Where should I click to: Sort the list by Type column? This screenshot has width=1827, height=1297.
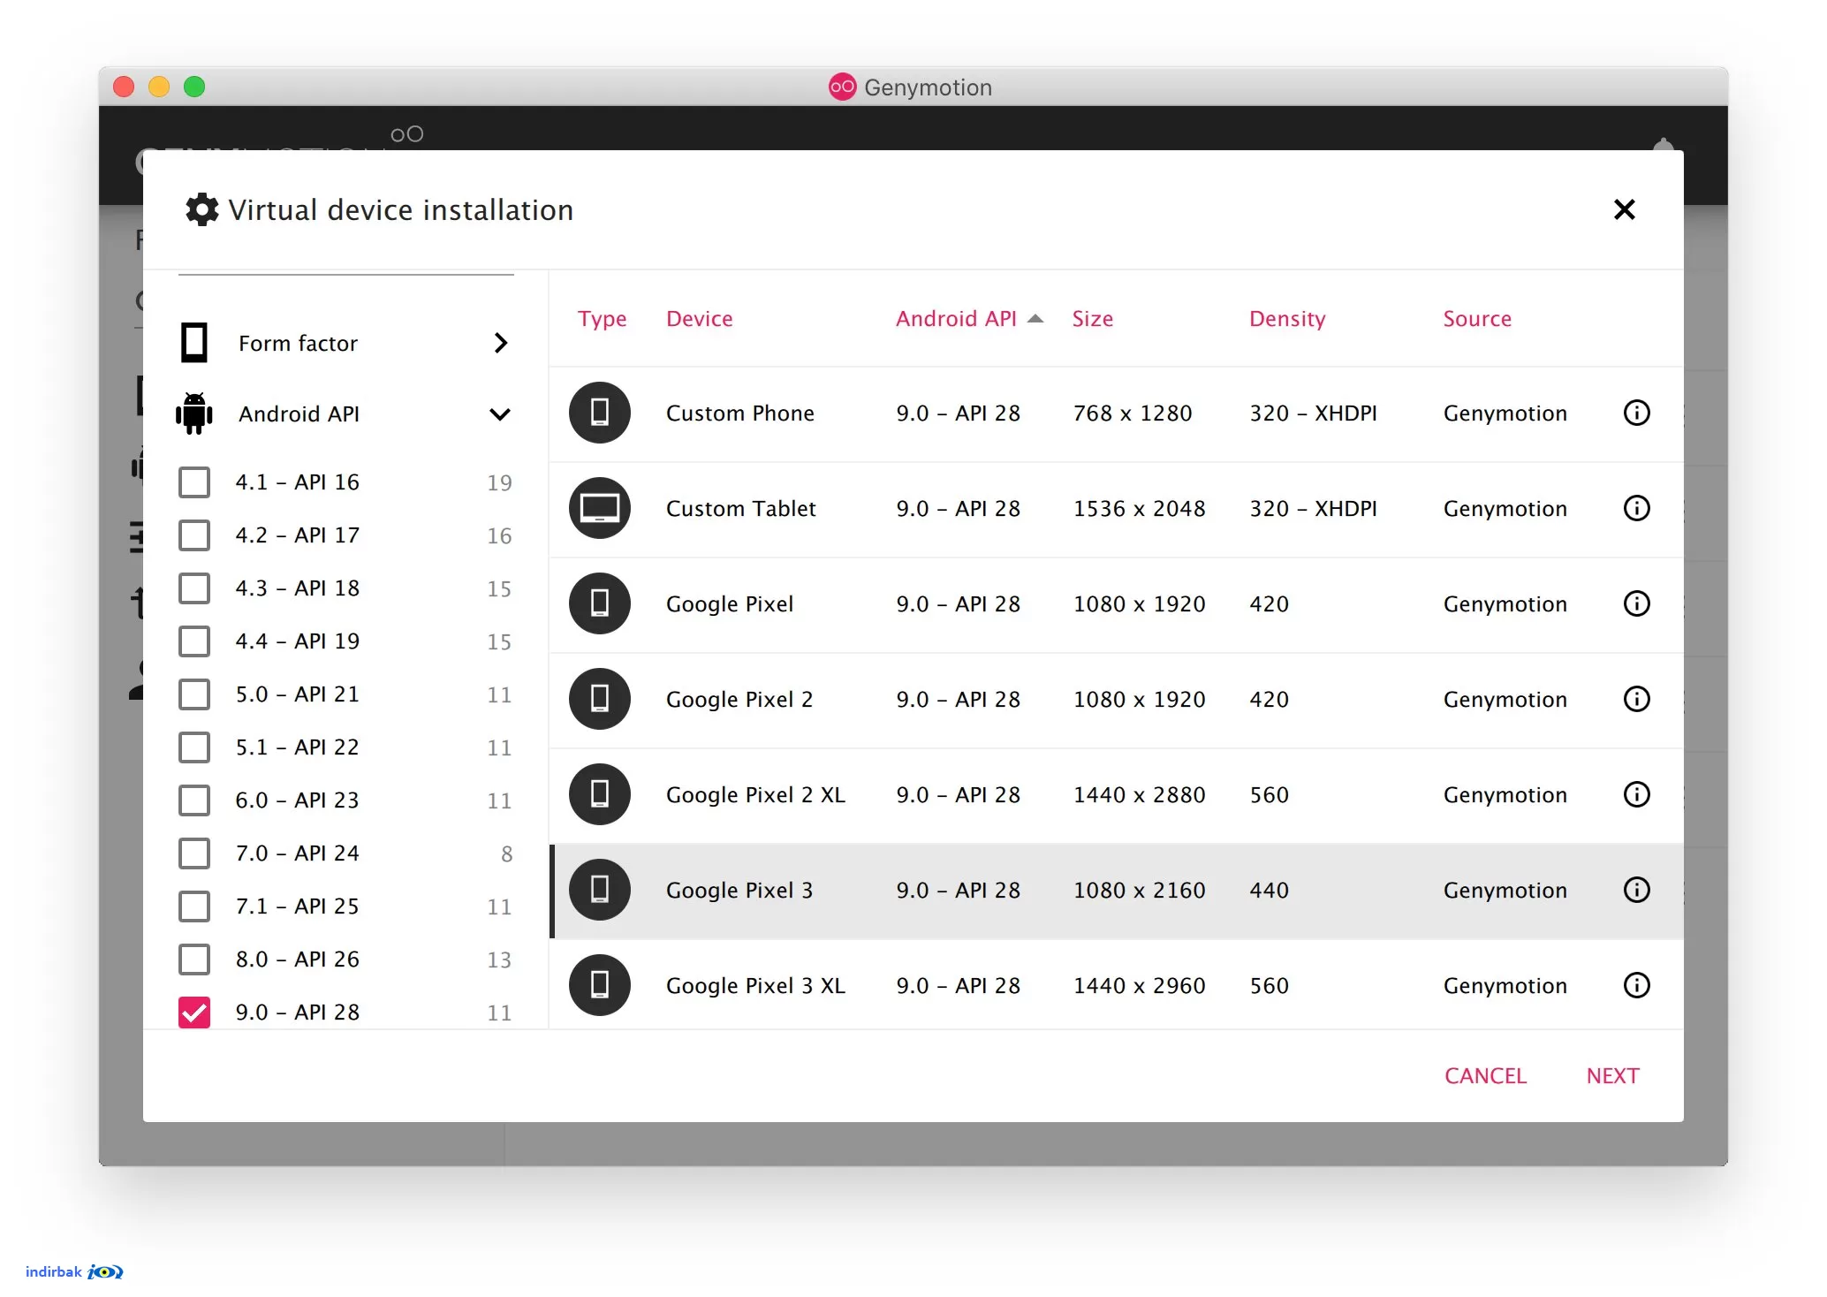[602, 319]
